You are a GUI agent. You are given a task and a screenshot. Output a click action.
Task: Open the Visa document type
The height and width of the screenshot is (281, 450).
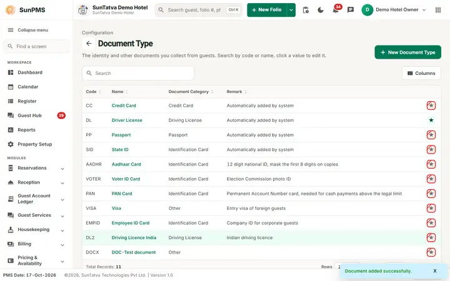click(116, 208)
